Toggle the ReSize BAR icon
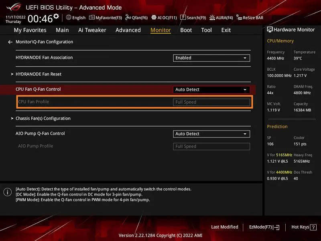The height and width of the screenshot is (241, 321). coord(239,18)
